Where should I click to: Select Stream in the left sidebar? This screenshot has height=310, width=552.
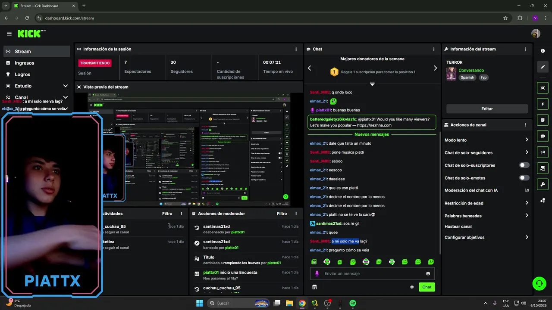click(36, 51)
